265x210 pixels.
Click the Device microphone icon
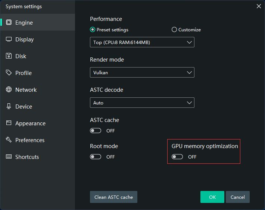9,106
